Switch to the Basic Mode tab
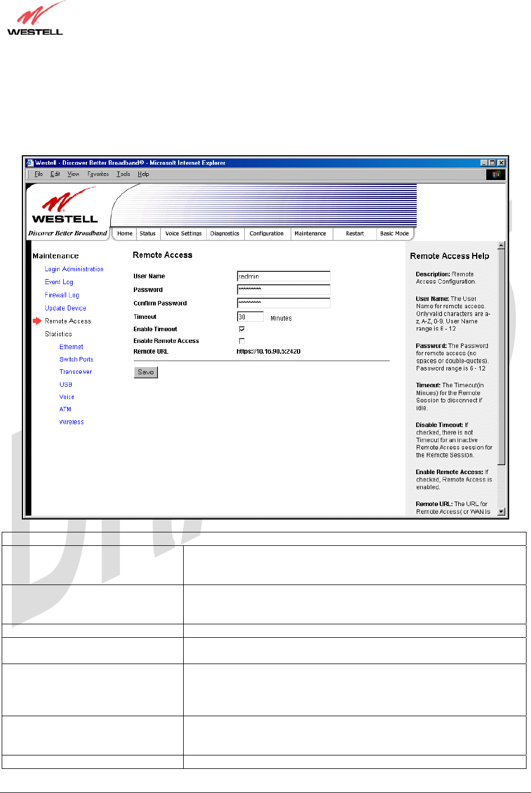Screen dimensions: 531x793 [x=394, y=234]
